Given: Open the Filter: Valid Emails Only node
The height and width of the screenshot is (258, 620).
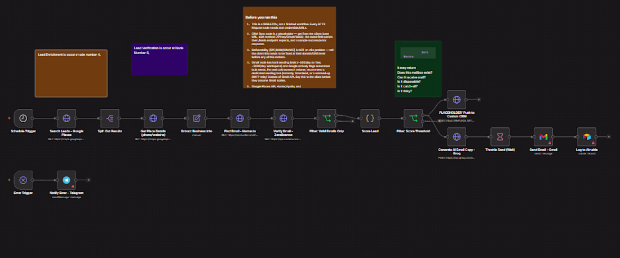Looking at the screenshot, I should (x=326, y=118).
